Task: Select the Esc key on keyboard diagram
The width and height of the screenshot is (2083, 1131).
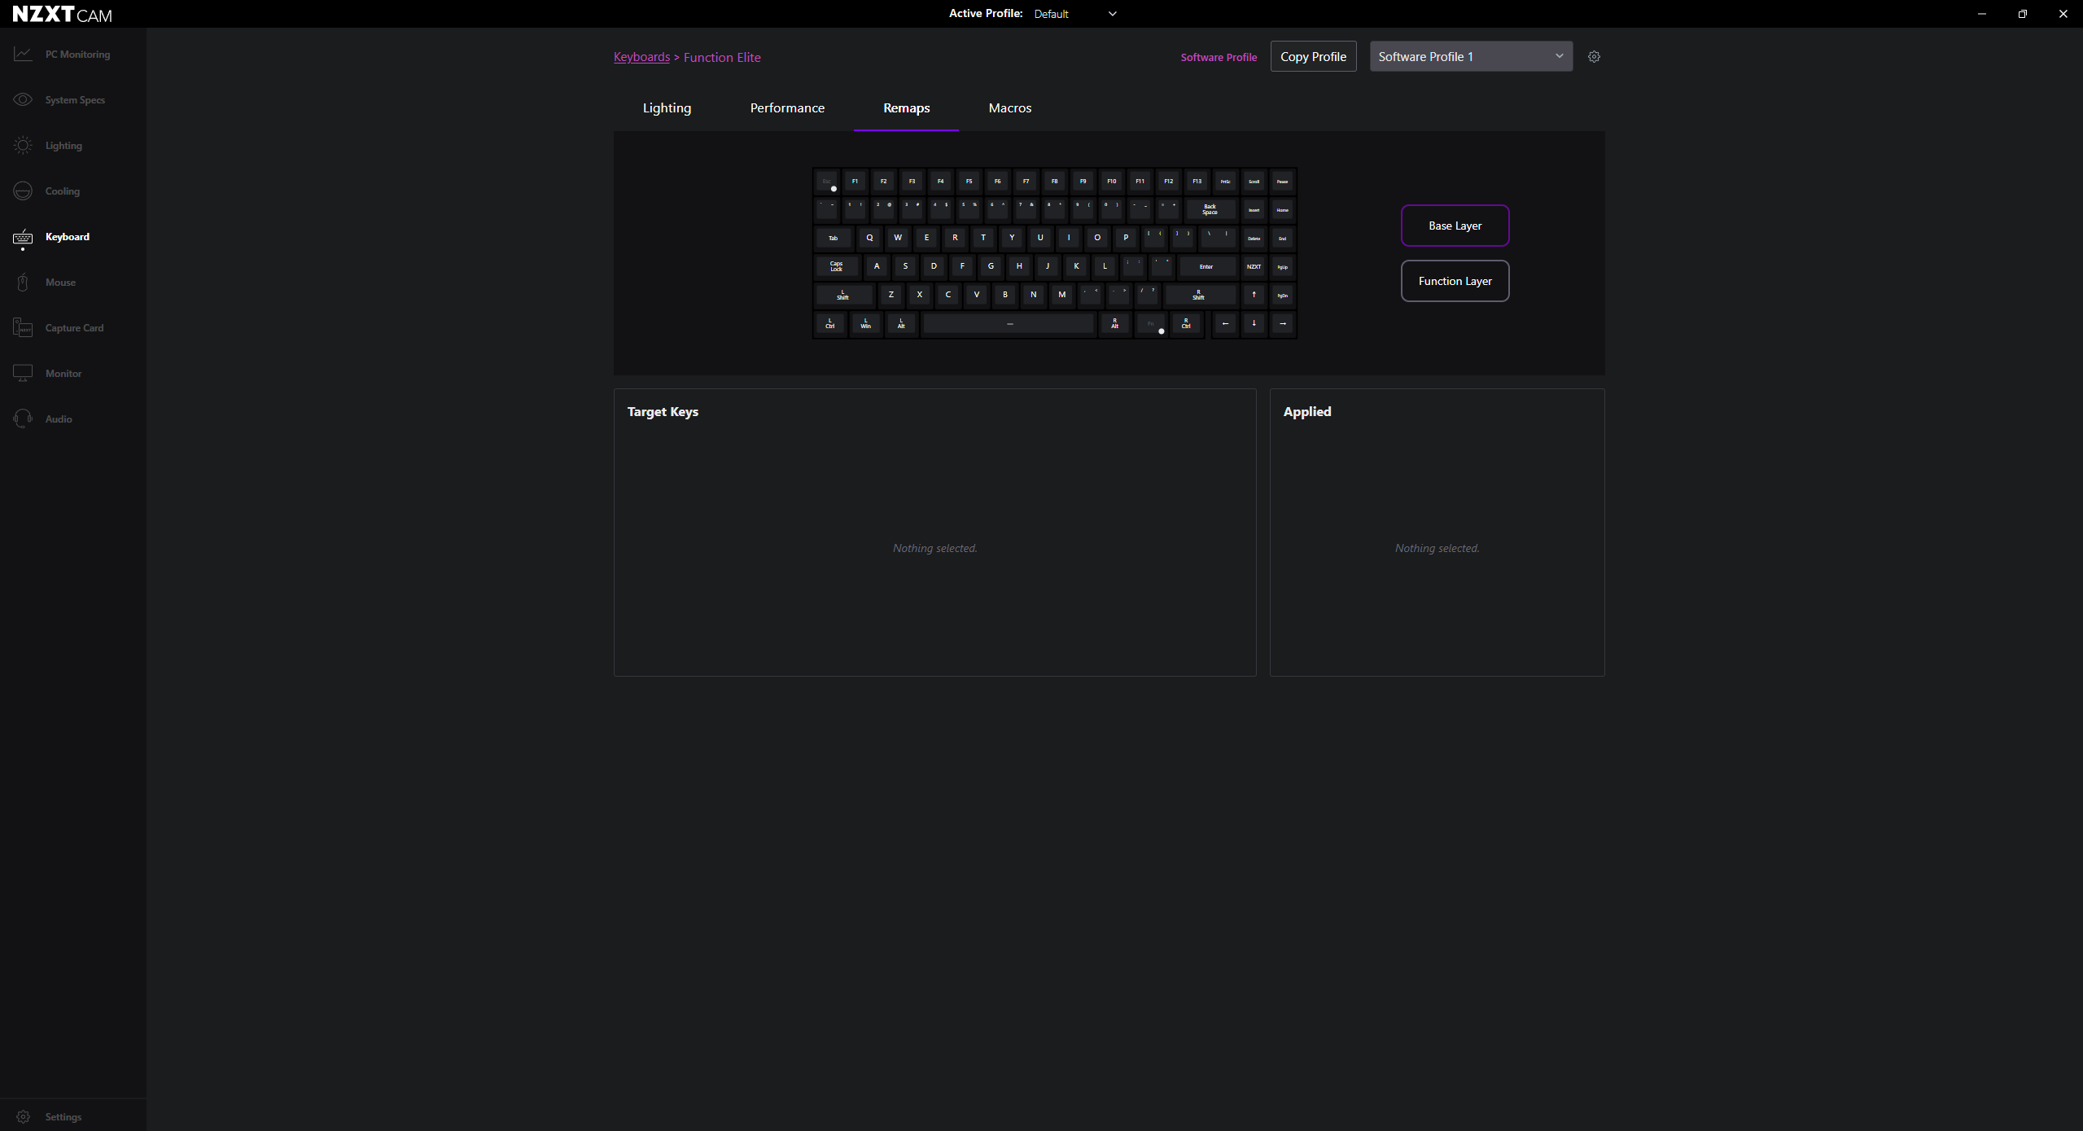Action: click(827, 181)
